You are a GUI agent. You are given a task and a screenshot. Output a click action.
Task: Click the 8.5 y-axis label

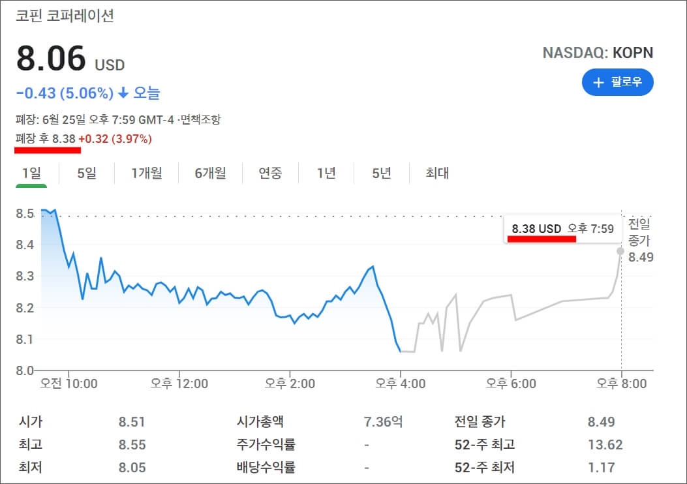click(x=25, y=213)
